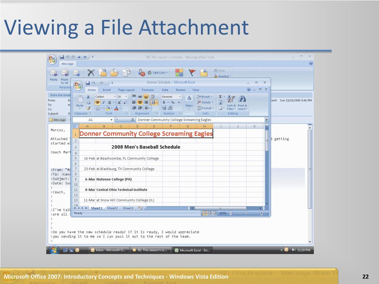Open the Name Box dropdown arrow
Image resolution: width=379 pixels, height=284 pixels.
pos(111,120)
